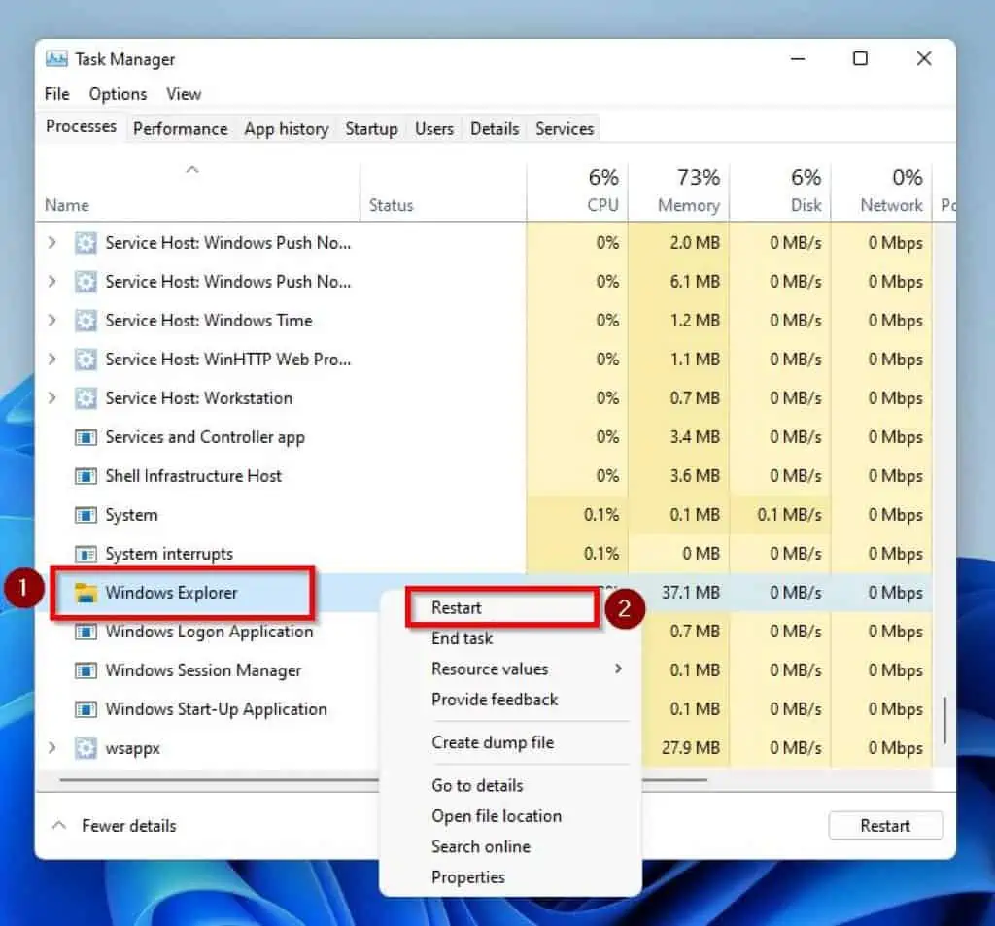
Task: Click the Name column sort arrow
Action: [x=191, y=169]
